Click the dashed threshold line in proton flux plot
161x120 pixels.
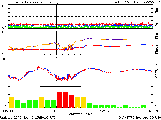click(80, 17)
